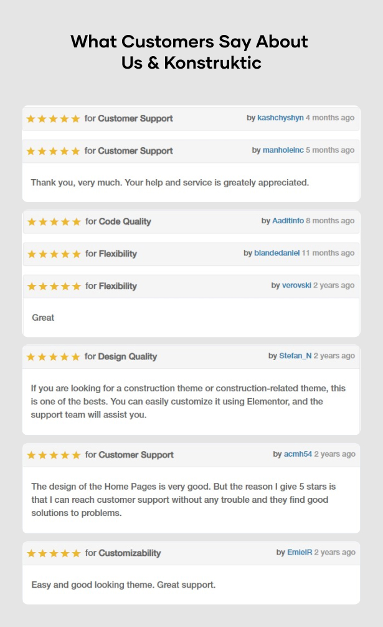
Task: Click the stars beside Design Quality
Action: pos(53,357)
